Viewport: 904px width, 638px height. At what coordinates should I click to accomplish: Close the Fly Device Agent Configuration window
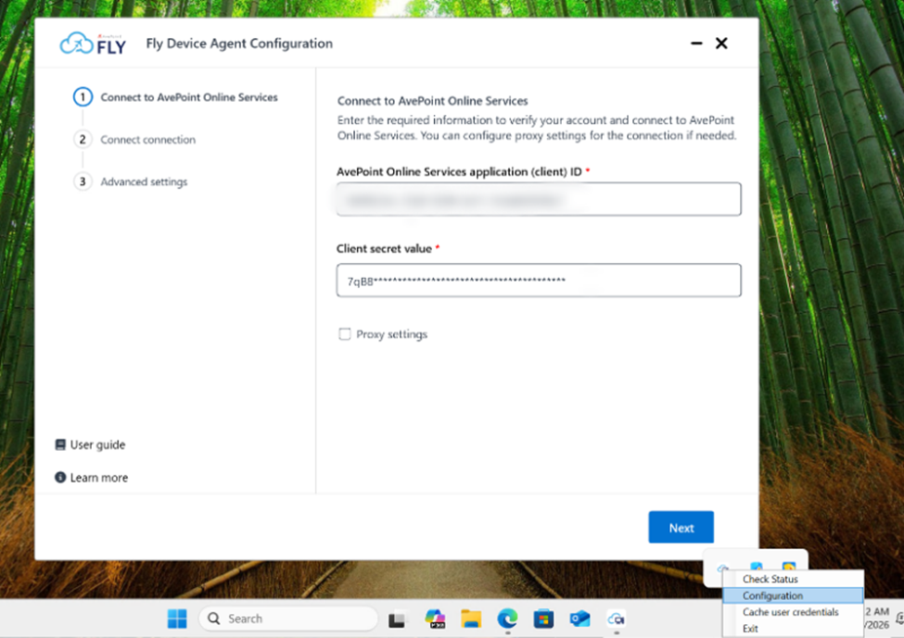[x=721, y=44]
